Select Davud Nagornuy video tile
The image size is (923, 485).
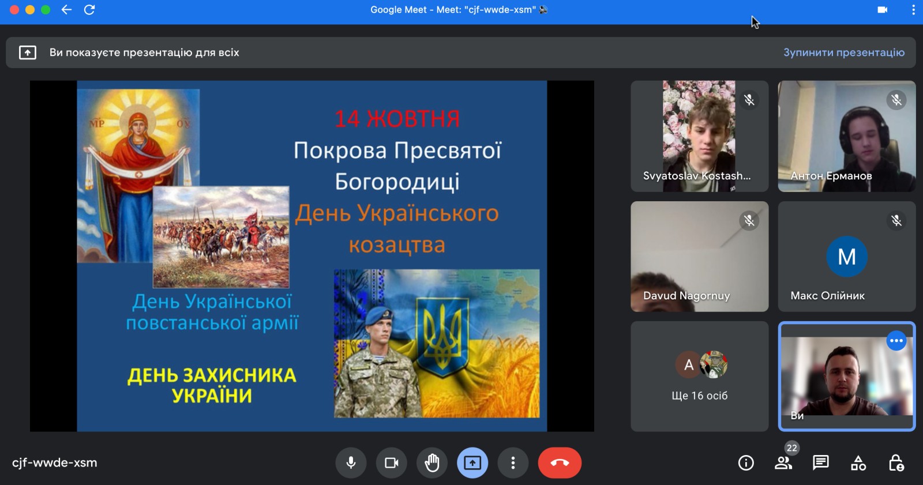click(699, 257)
